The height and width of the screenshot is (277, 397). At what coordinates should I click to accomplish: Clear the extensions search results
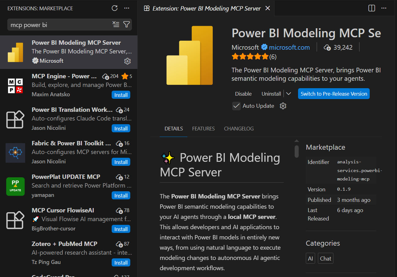click(116, 25)
